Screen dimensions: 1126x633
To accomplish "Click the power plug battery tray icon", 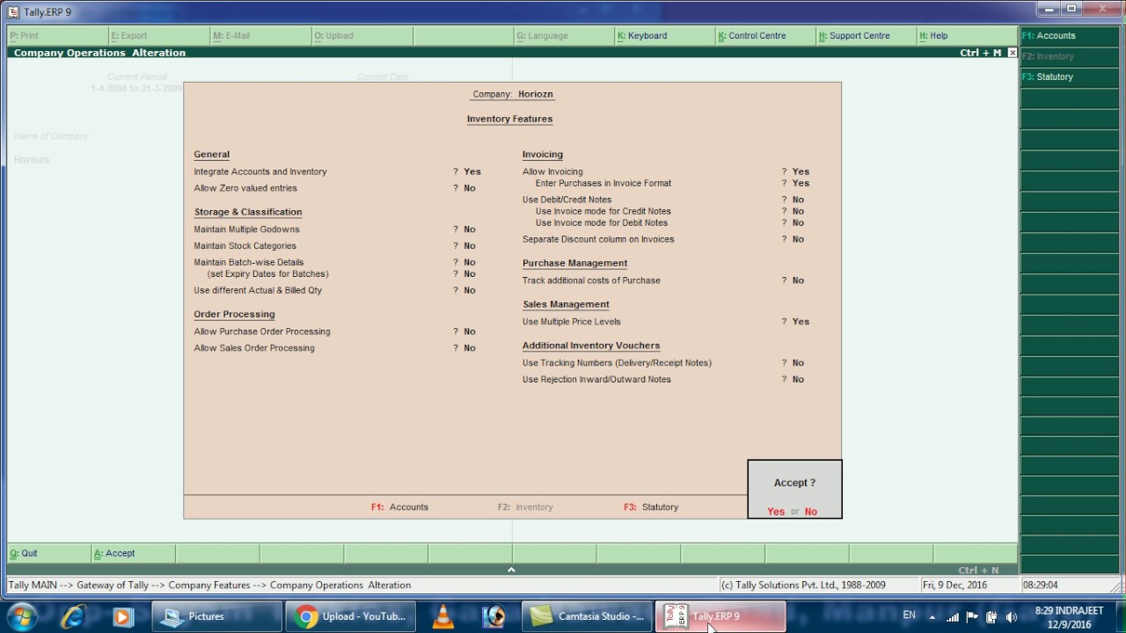I will coord(991,617).
